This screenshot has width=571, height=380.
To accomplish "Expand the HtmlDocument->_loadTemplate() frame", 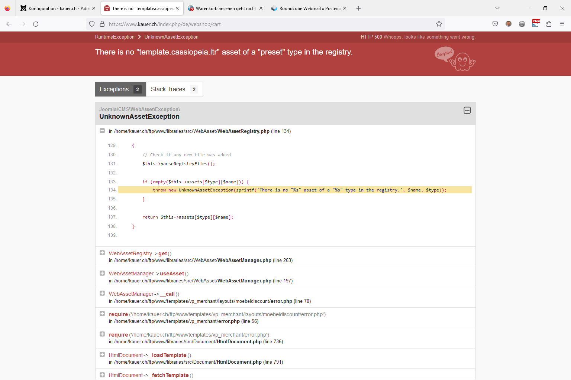I will 102,355.
